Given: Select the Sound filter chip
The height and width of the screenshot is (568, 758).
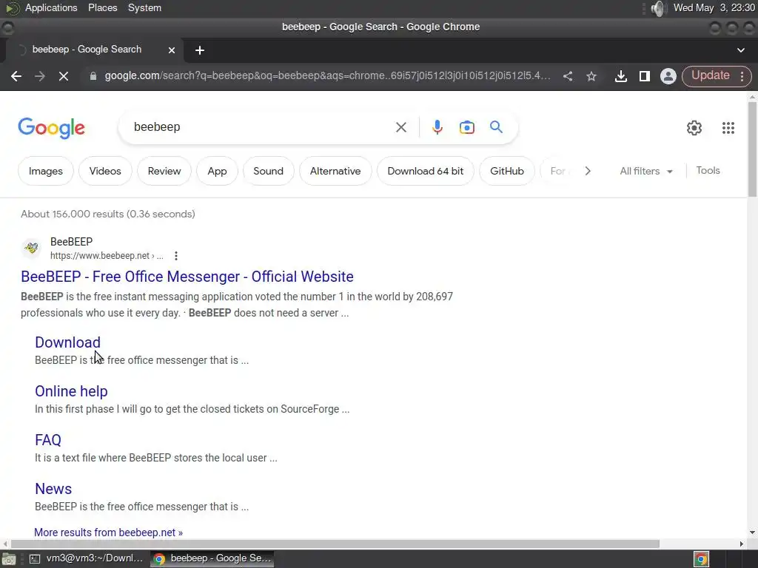Looking at the screenshot, I should tap(268, 171).
